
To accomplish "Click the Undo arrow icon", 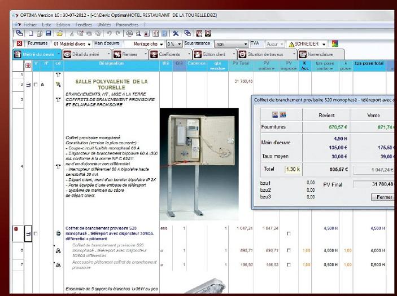I will pyautogui.click(x=109, y=33).
